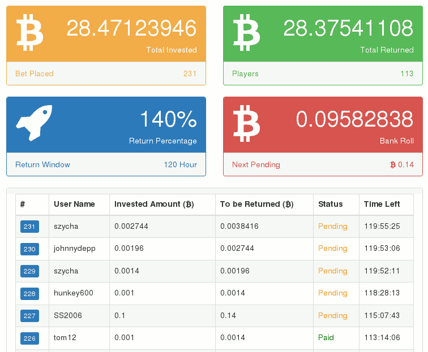Click the SS2006 username
The width and height of the screenshot is (428, 352).
[x=68, y=315]
